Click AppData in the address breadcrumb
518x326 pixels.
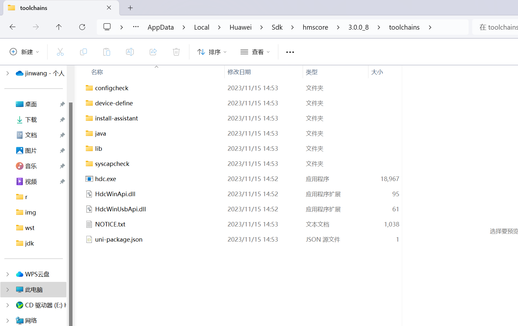[x=161, y=27]
